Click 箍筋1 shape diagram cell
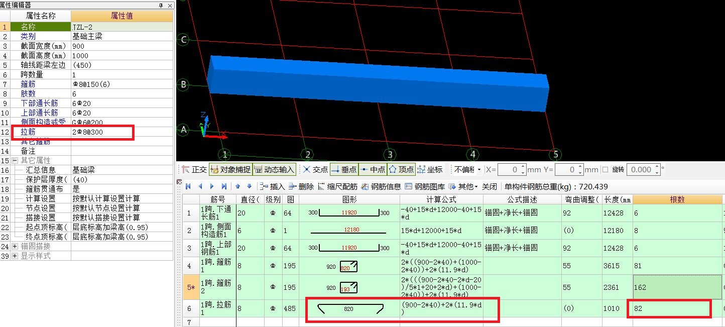This screenshot has height=327, width=725. [349, 266]
